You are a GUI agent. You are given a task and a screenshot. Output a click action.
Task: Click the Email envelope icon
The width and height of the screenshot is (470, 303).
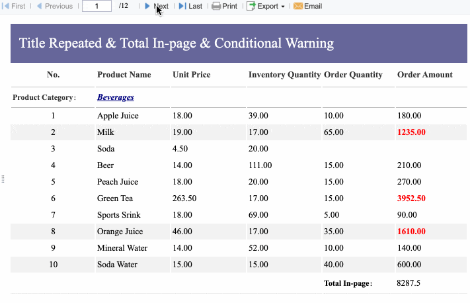pos(298,6)
